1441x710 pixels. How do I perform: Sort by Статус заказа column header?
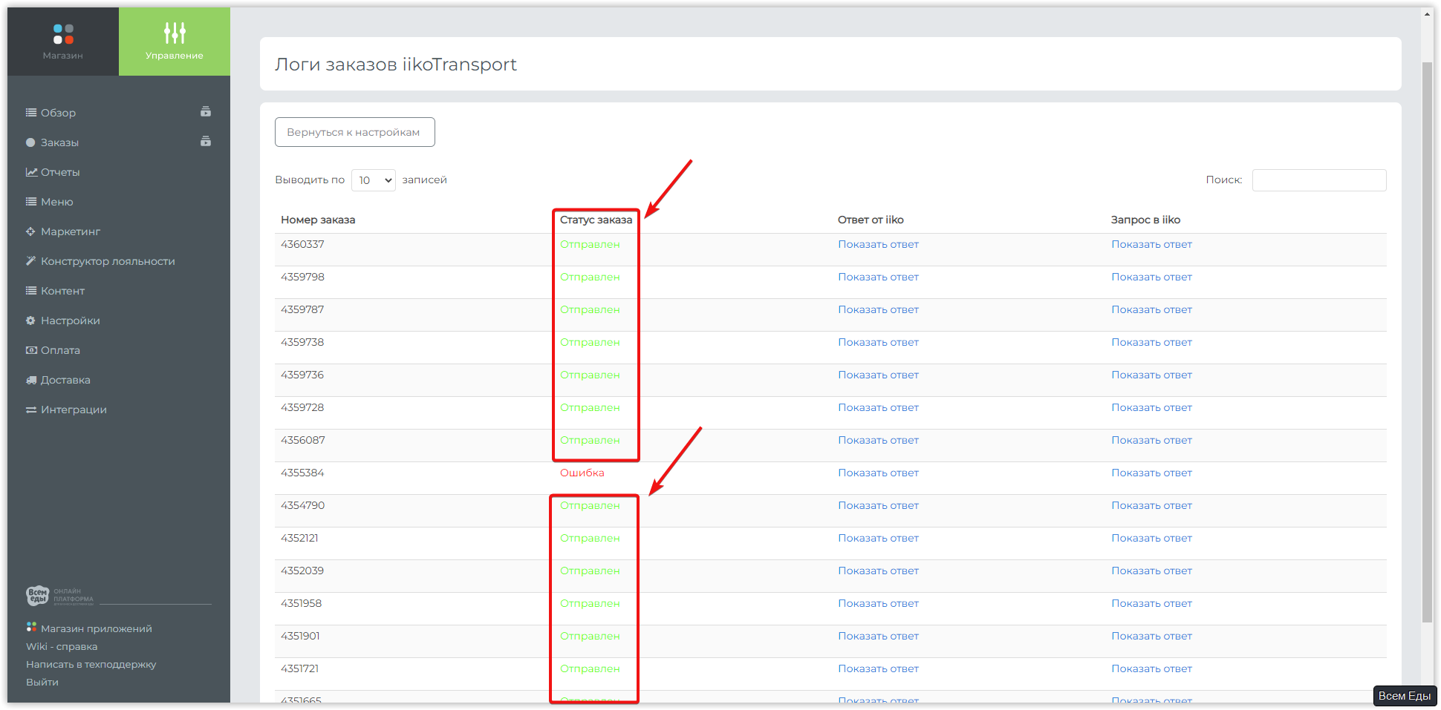point(596,220)
